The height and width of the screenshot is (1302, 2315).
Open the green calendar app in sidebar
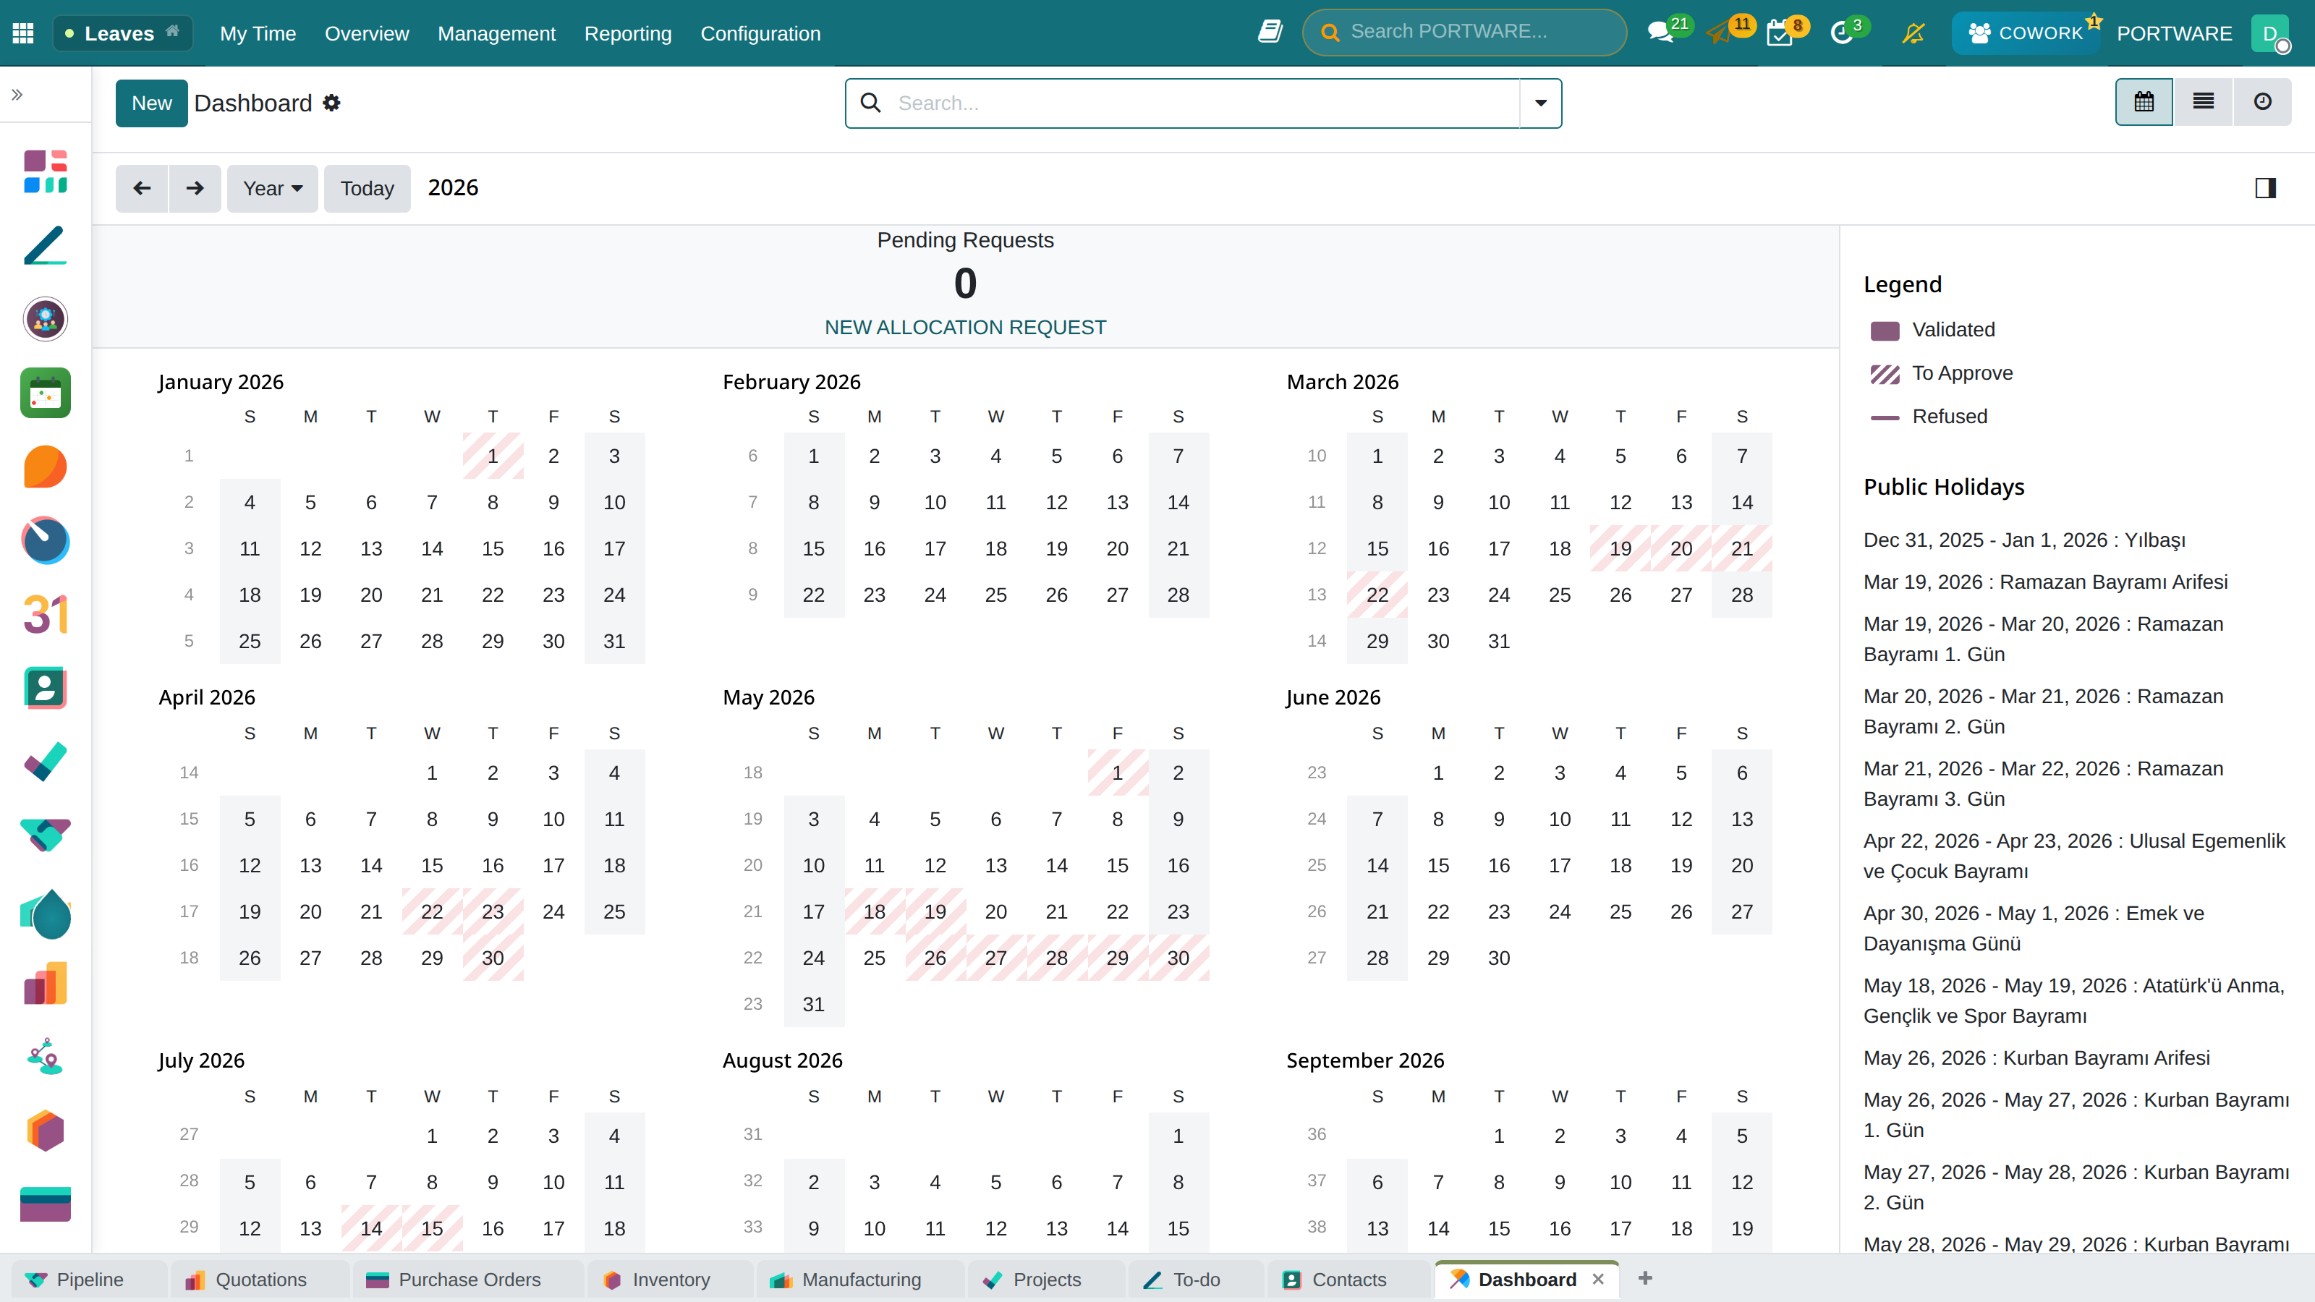(46, 393)
